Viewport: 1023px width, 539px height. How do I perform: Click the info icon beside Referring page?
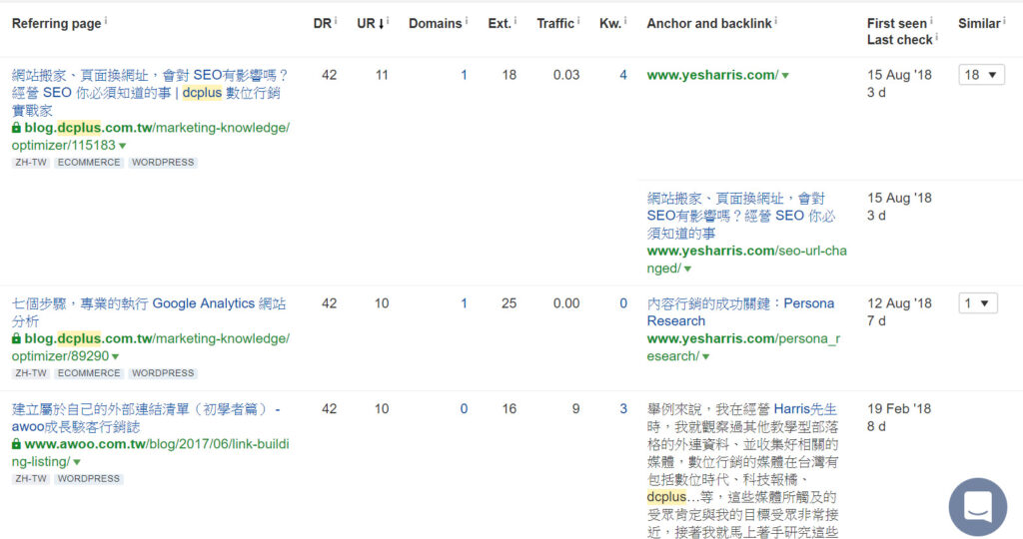click(106, 21)
